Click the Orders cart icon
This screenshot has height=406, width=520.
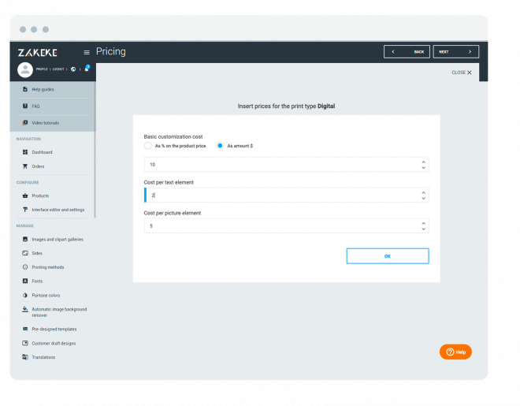point(25,166)
